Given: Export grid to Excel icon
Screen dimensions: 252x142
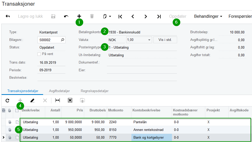Looking at the screenshot, I should (70, 100).
